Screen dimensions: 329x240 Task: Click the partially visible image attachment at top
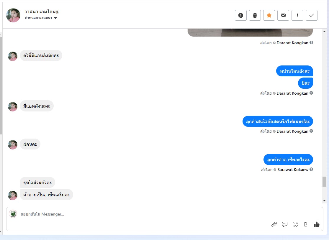point(250,32)
